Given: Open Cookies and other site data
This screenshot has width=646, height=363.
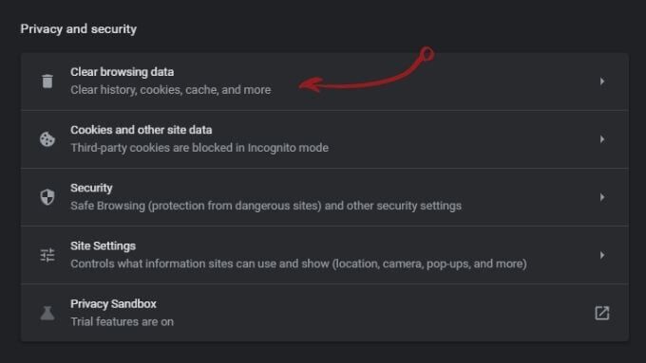Looking at the screenshot, I should (x=141, y=130).
